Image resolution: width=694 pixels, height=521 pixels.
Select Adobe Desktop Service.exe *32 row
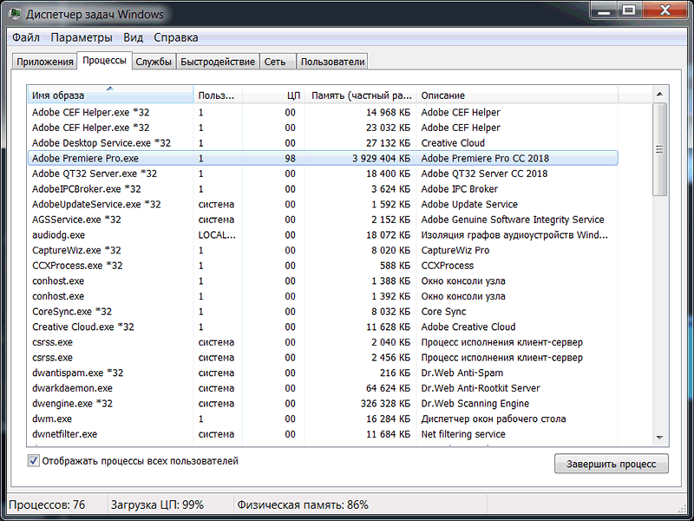[x=323, y=143]
